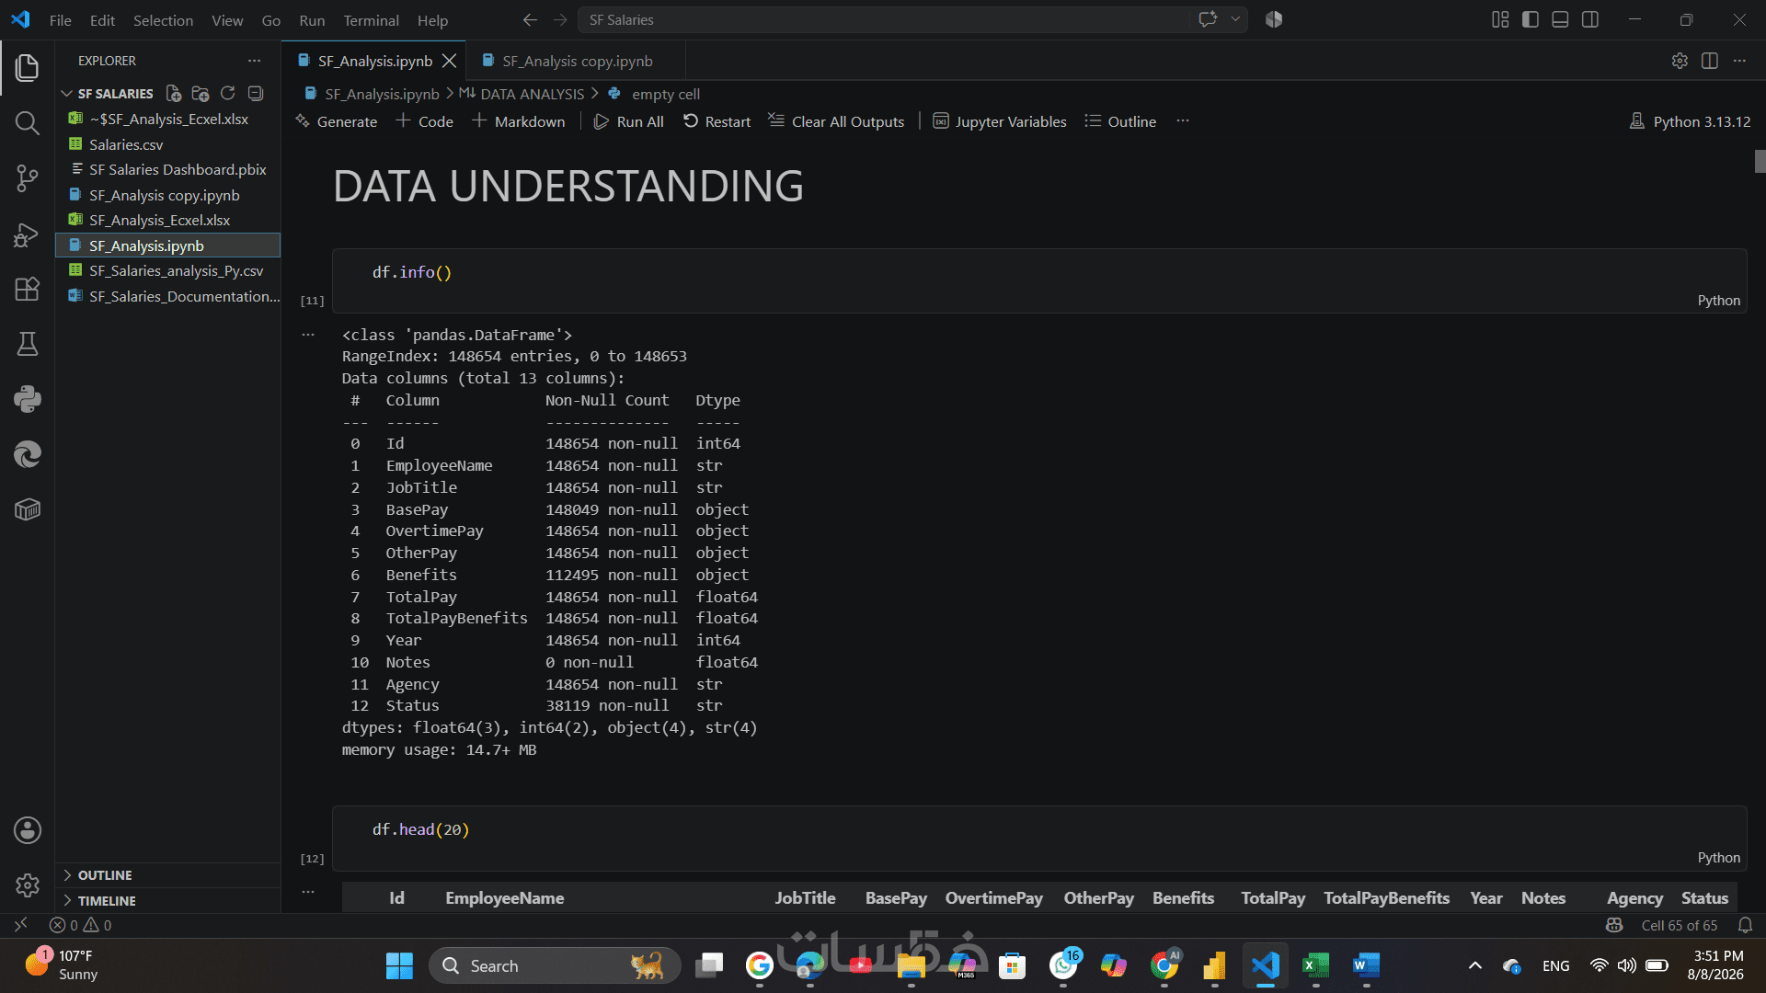Collapse folders in explorer icon
The width and height of the screenshot is (1766, 993).
(256, 93)
